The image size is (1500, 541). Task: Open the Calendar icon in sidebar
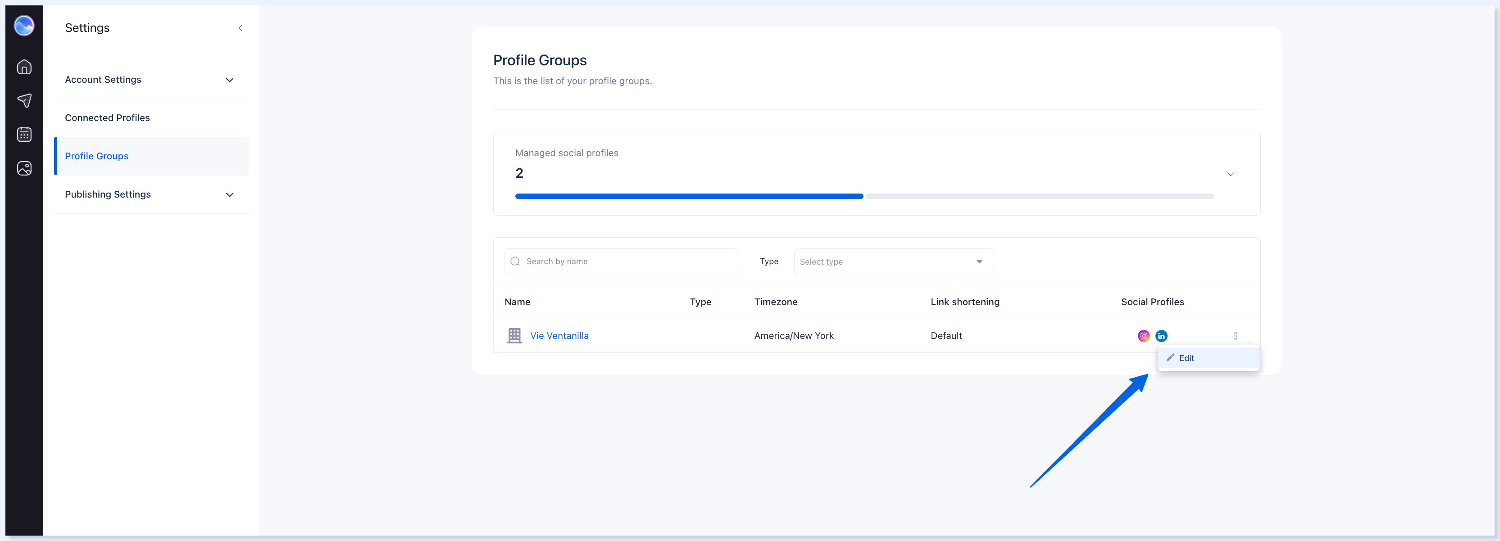(24, 135)
